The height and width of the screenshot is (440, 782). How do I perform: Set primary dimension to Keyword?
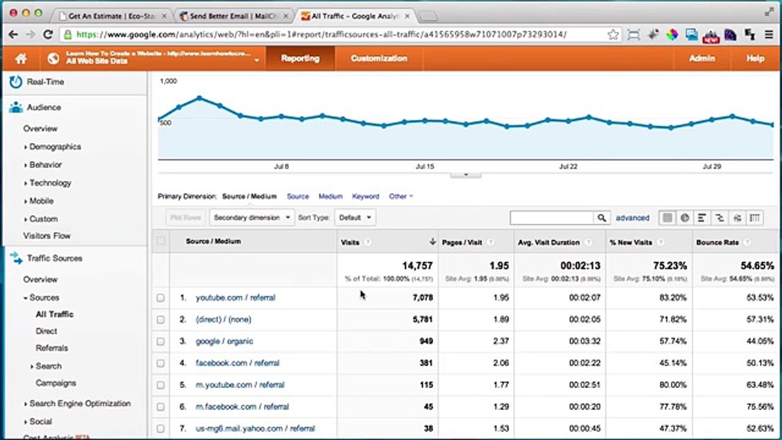click(x=365, y=196)
